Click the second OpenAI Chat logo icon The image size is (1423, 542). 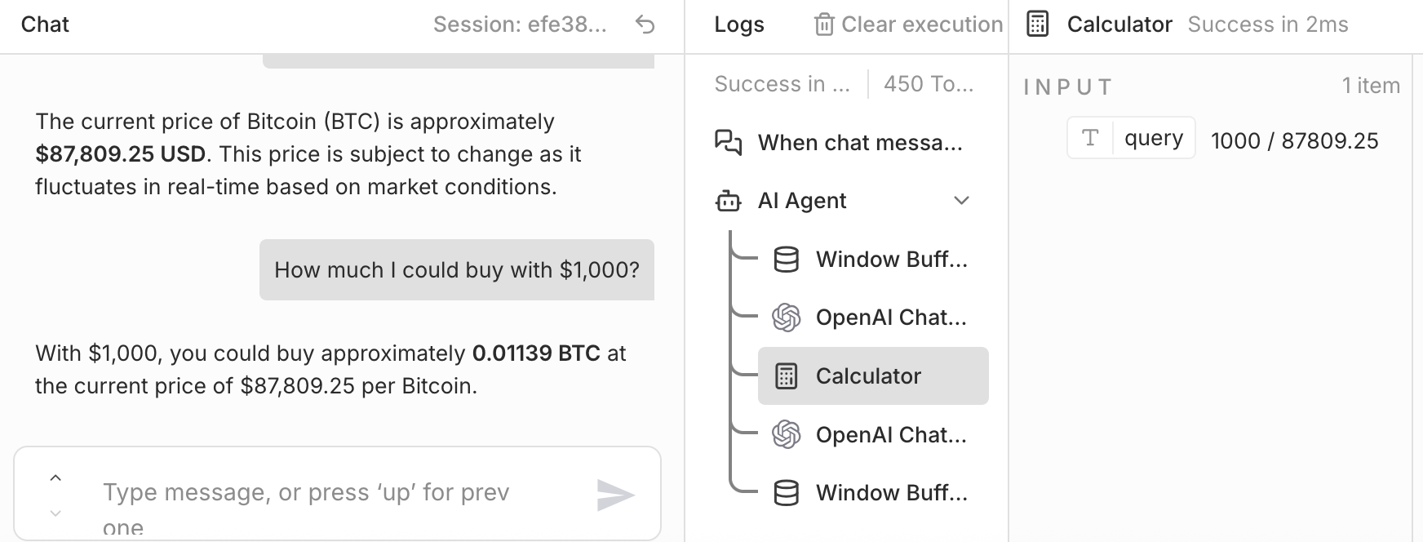tap(786, 434)
